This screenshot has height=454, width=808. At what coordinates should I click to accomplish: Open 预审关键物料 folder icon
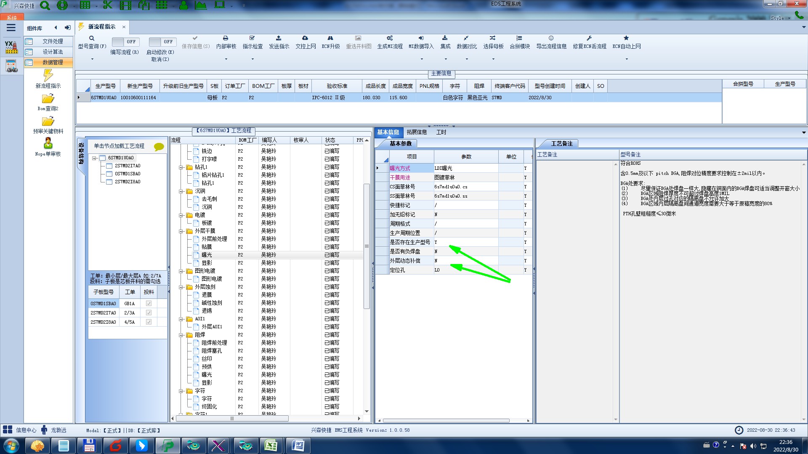[x=48, y=121]
